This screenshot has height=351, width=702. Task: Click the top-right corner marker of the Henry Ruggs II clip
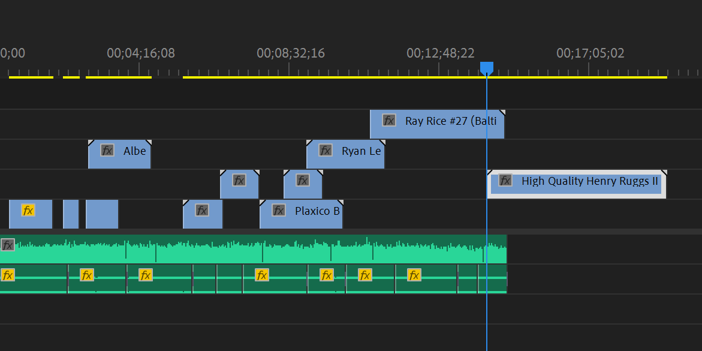[664, 172]
